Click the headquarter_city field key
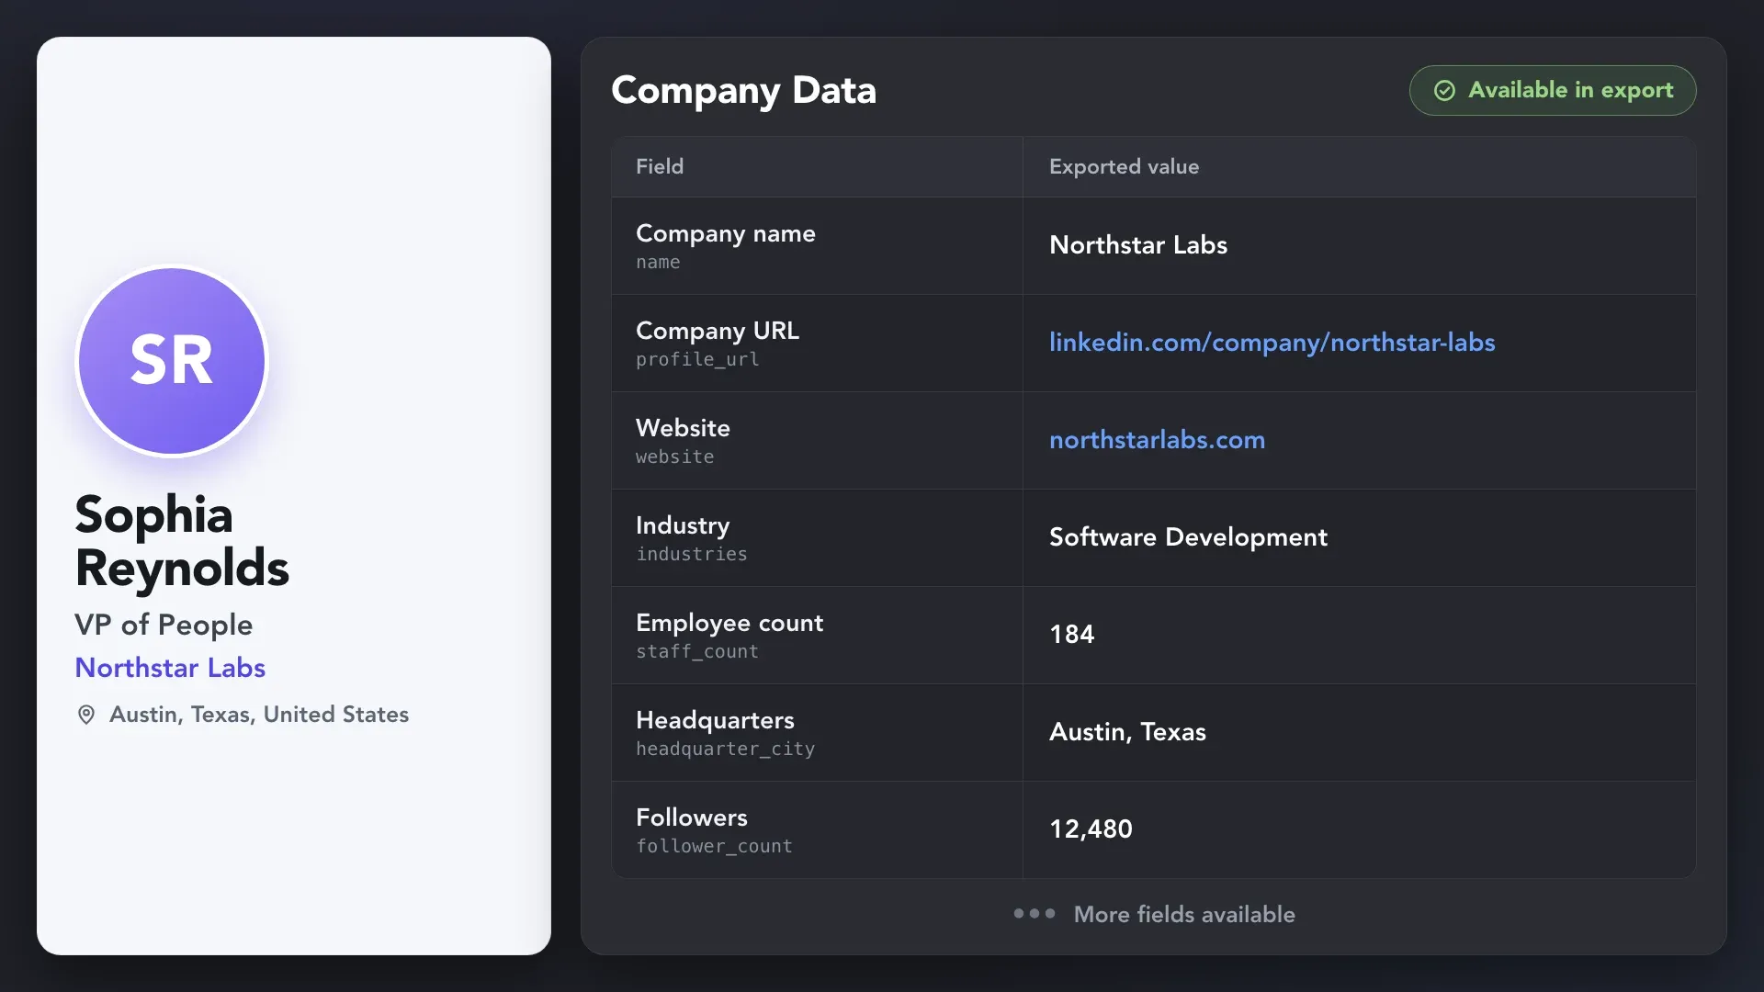This screenshot has width=1764, height=992. [725, 750]
